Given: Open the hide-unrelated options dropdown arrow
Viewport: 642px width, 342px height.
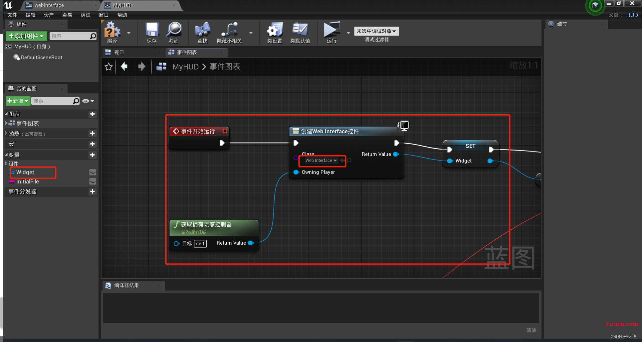Looking at the screenshot, I should point(251,33).
